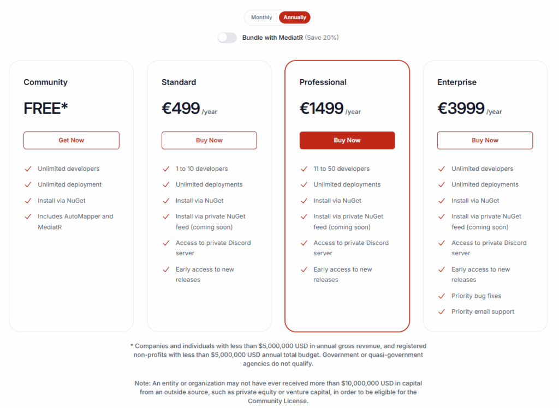Click checkmark next to Priority email support
This screenshot has width=559, height=408.
click(x=442, y=312)
